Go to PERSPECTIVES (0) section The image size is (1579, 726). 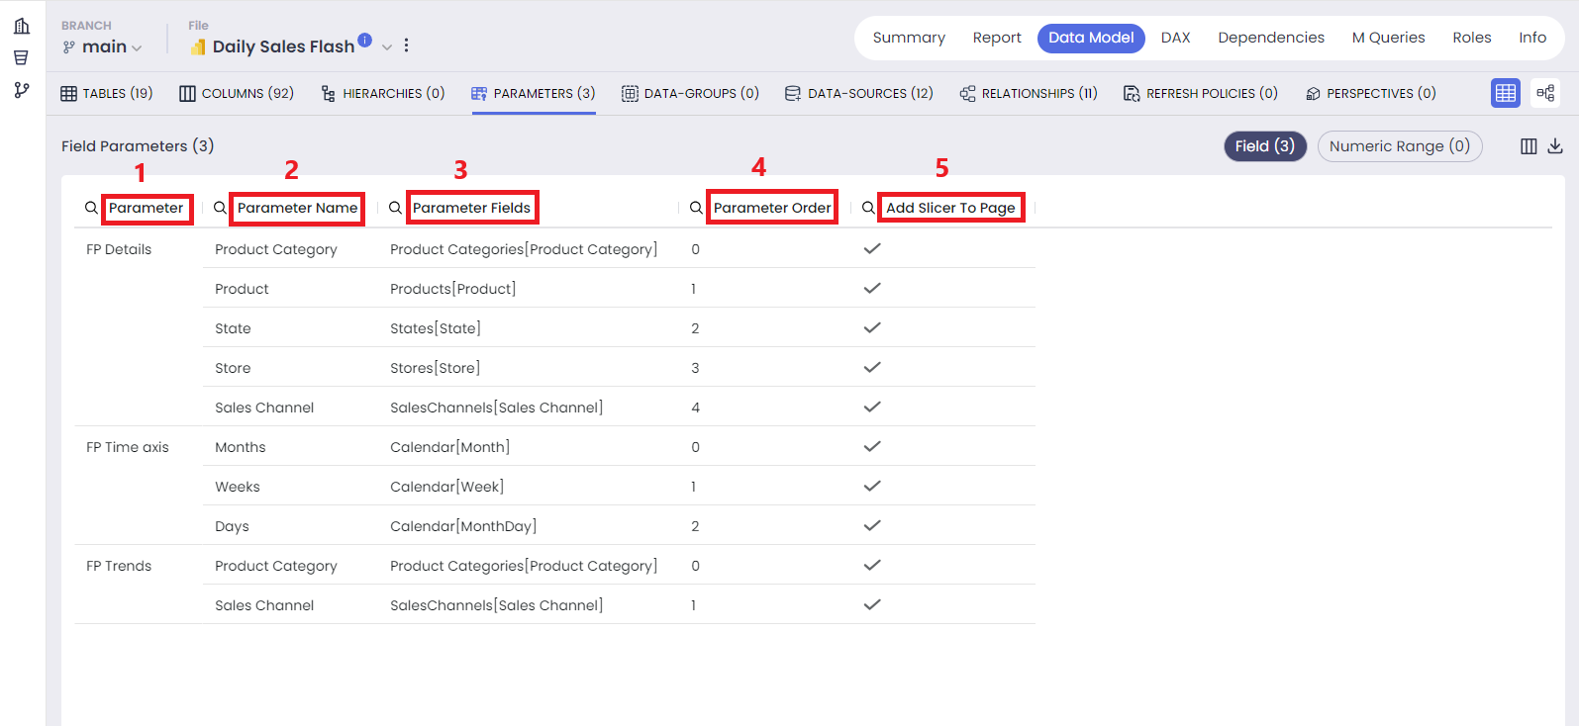(1371, 93)
